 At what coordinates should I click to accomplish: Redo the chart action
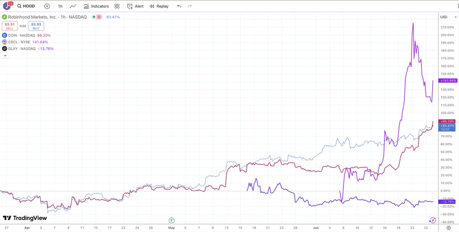pos(190,6)
